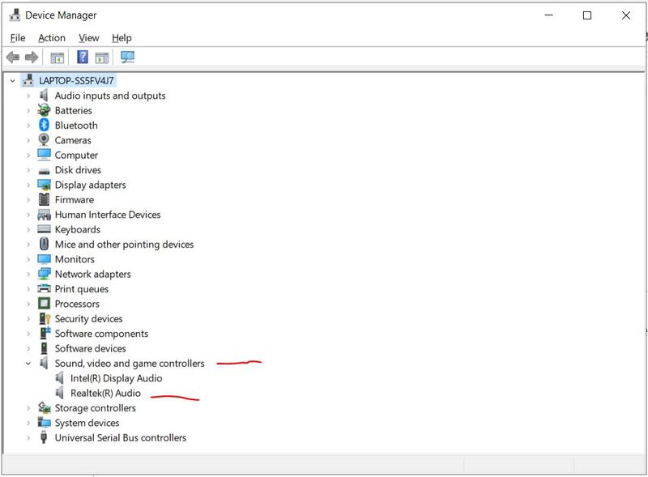Select the Print queues label
Screen dimensions: 648x477
(x=82, y=289)
